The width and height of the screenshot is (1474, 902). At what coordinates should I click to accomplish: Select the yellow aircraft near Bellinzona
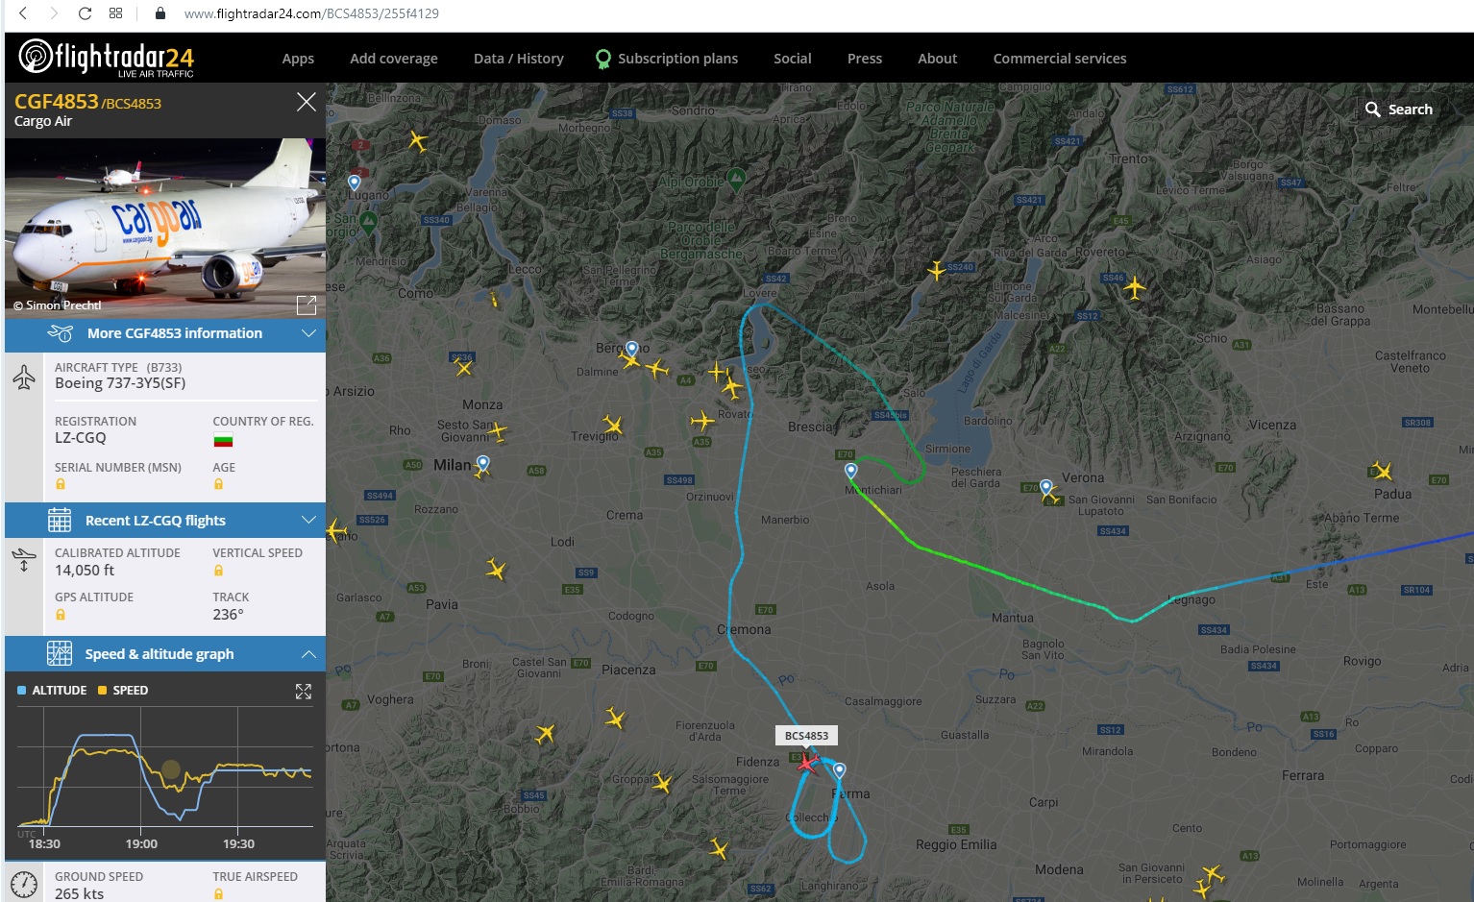[418, 141]
